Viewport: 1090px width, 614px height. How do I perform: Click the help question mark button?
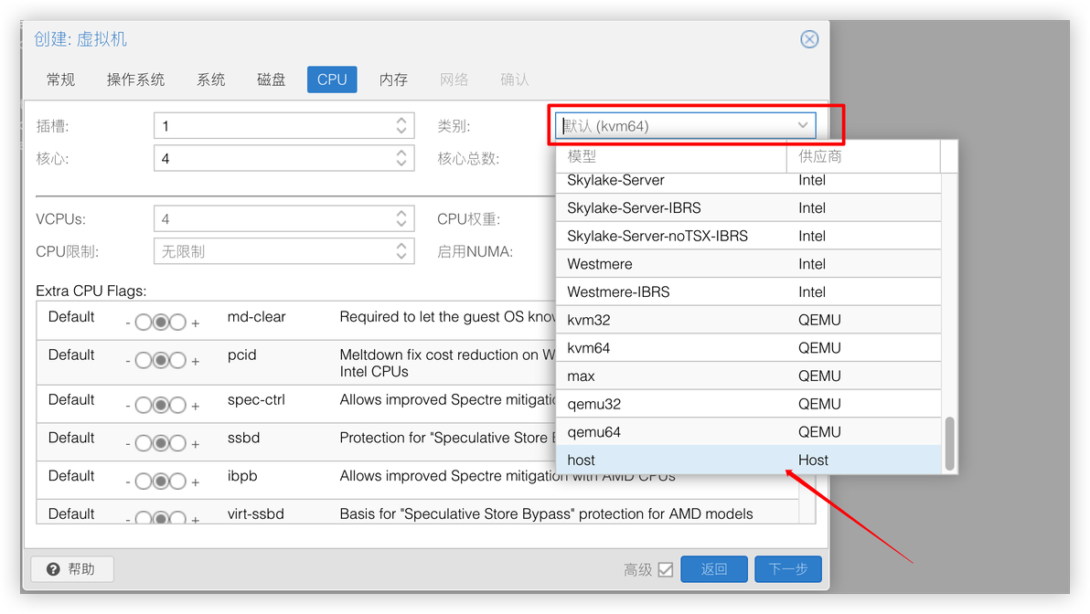tap(71, 569)
